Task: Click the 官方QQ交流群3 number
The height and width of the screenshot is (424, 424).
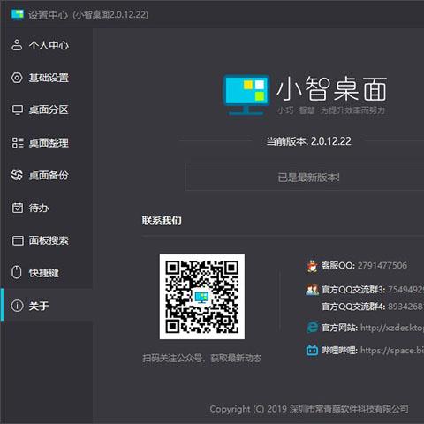Action: click(x=405, y=290)
